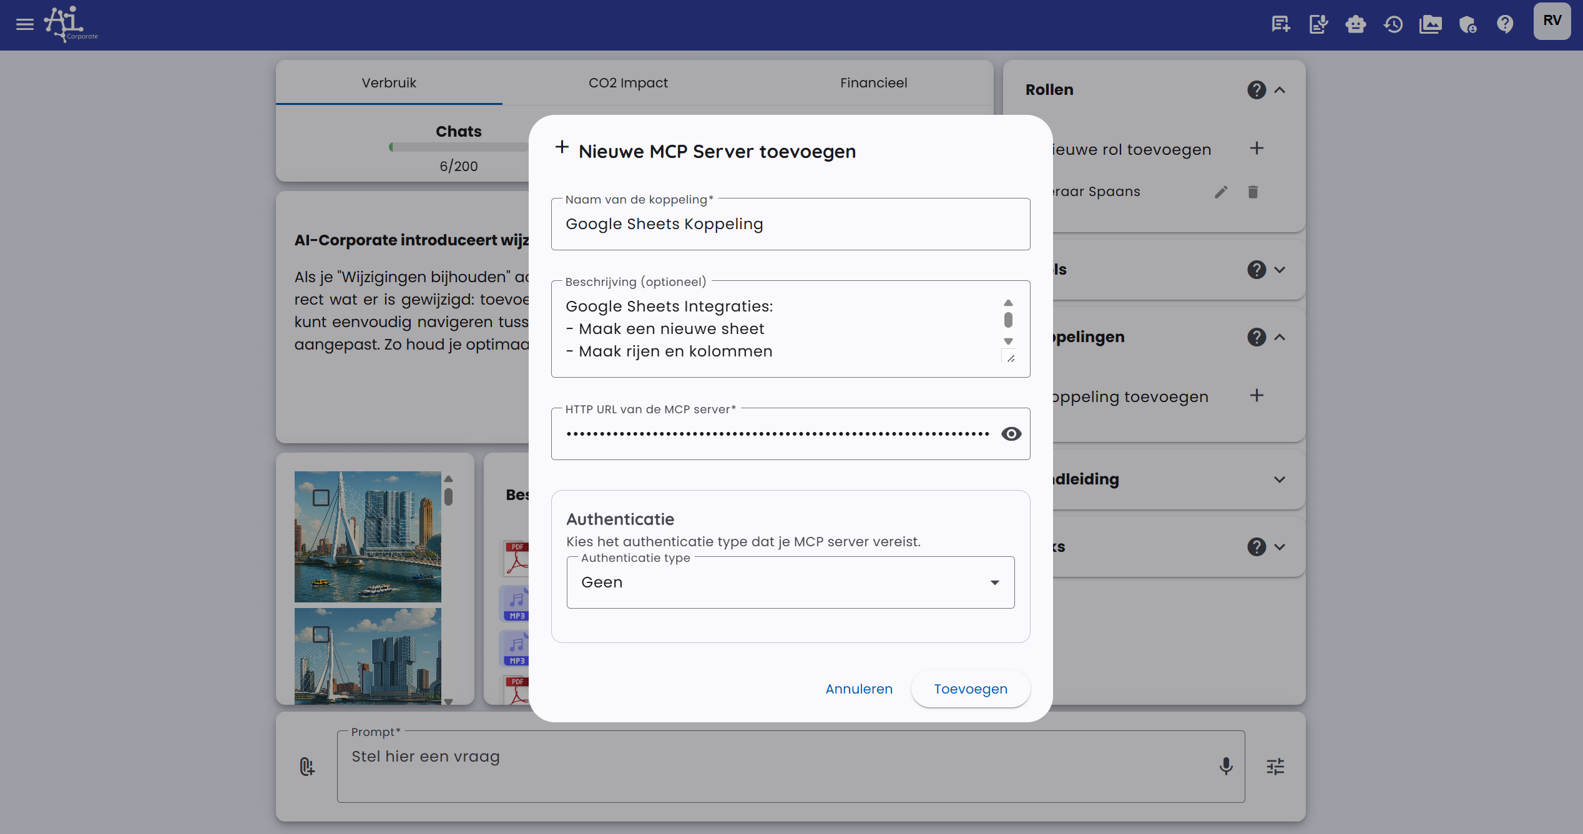Click Annuleren to cancel the dialog
Viewport: 1583px width, 834px height.
(x=858, y=689)
